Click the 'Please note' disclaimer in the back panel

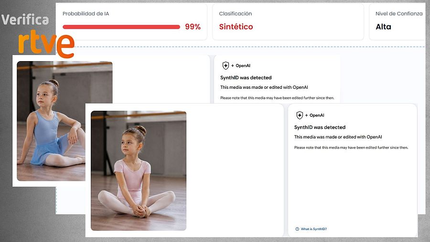coord(277,98)
